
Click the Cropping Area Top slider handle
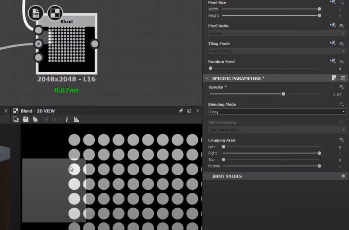pyautogui.click(x=223, y=160)
